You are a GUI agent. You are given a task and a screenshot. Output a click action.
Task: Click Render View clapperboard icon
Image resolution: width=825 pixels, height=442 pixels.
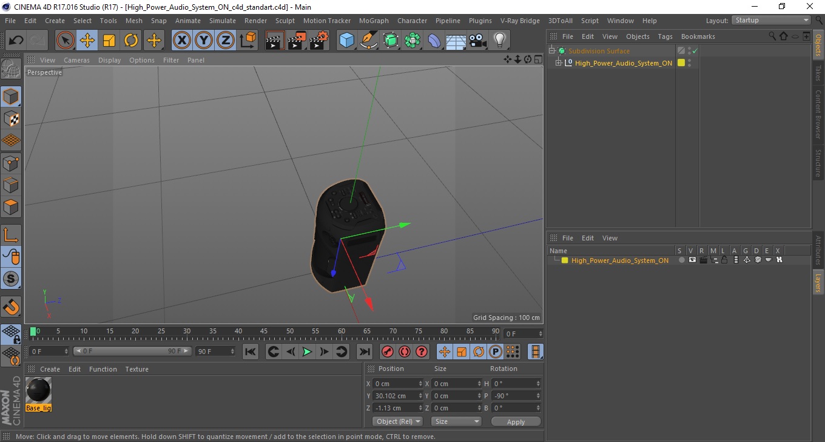coord(275,41)
